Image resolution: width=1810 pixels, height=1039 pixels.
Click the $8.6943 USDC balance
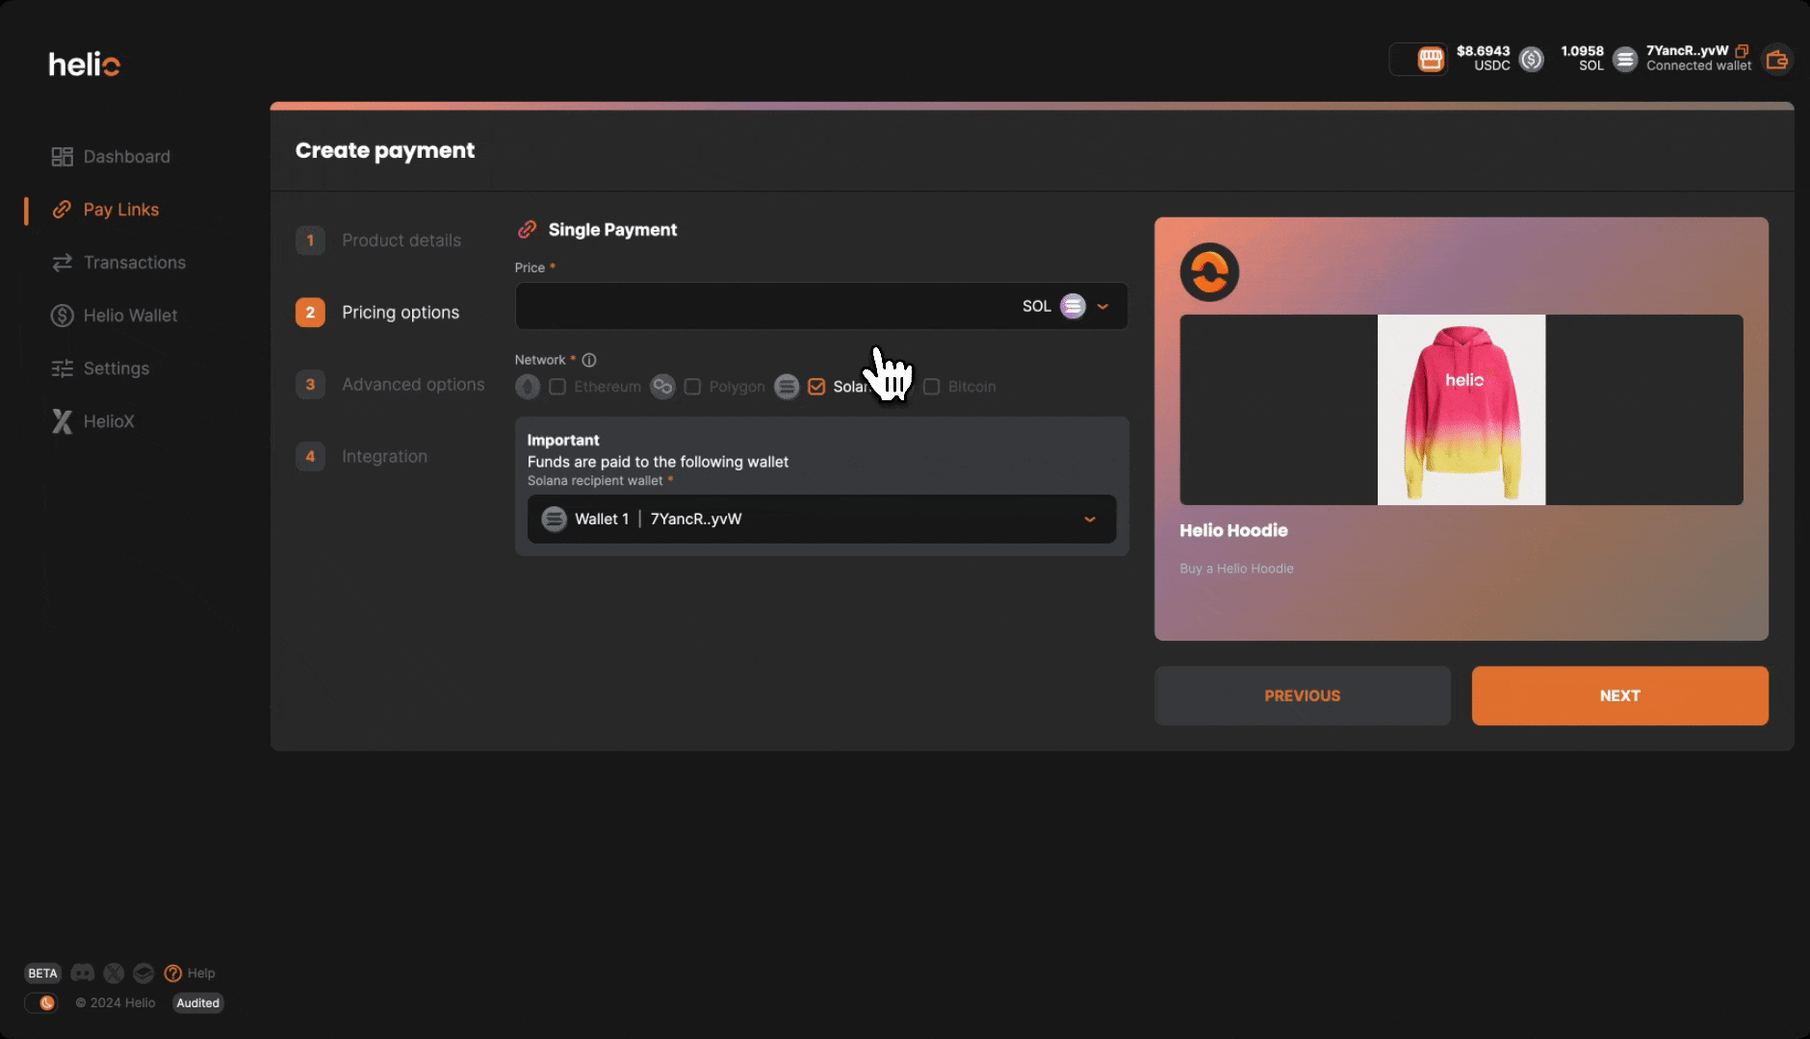(1483, 59)
